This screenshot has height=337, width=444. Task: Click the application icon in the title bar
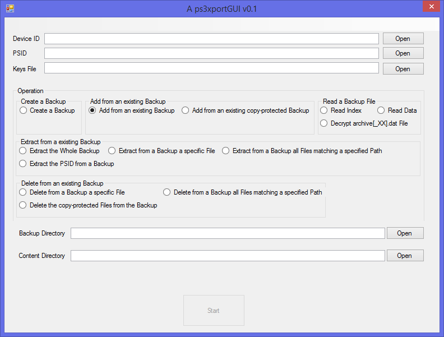(10, 8)
